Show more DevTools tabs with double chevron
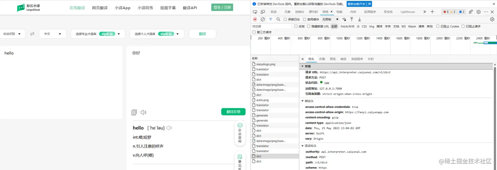This screenshot has height=170, width=497. pos(424,12)
